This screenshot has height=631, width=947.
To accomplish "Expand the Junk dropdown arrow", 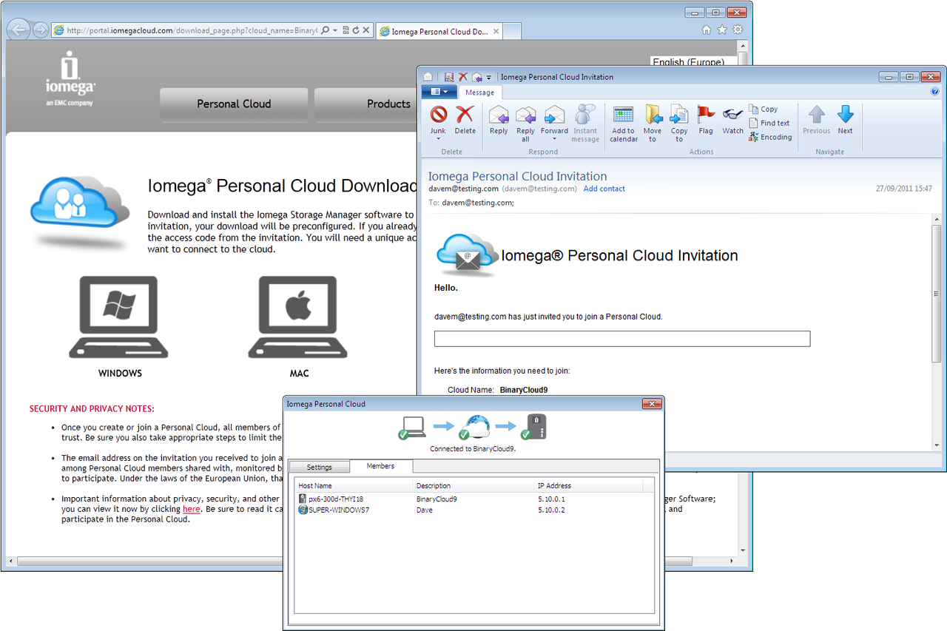I will (438, 139).
